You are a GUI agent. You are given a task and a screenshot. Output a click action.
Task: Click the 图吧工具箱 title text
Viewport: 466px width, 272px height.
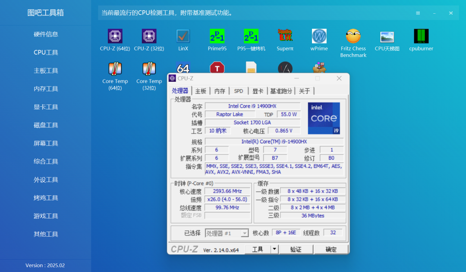tap(45, 13)
